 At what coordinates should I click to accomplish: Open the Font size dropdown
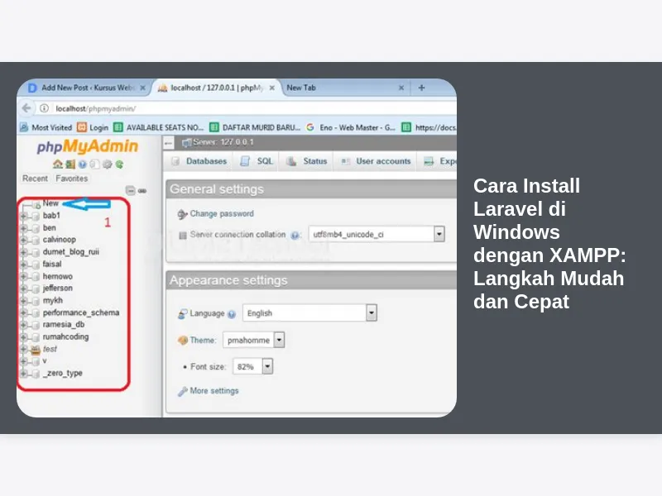(x=253, y=366)
